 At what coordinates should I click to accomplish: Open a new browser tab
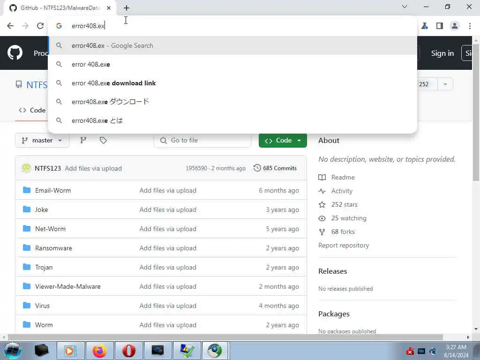(x=127, y=8)
